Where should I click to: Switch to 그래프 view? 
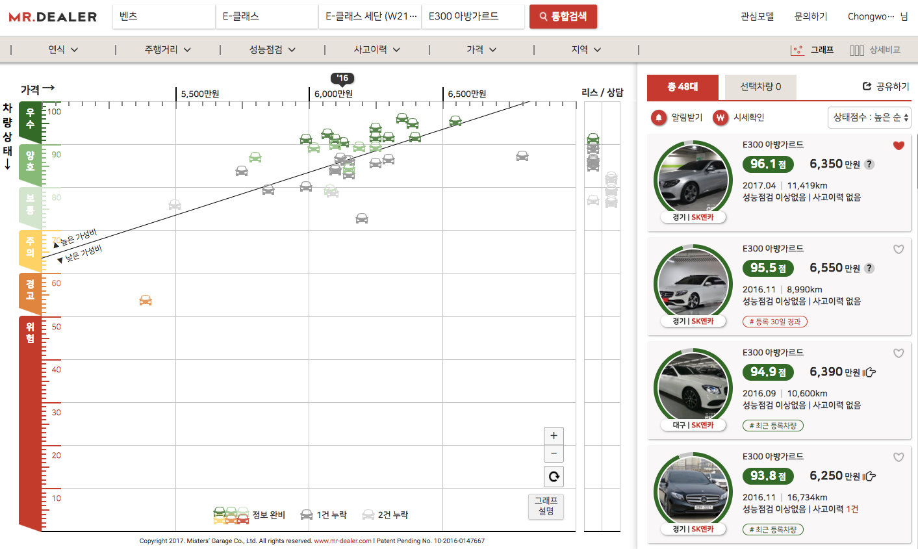(812, 50)
